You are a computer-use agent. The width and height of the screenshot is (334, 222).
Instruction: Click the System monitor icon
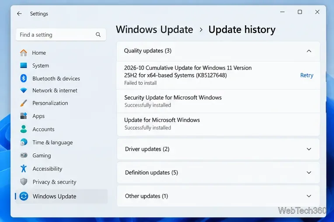point(24,66)
